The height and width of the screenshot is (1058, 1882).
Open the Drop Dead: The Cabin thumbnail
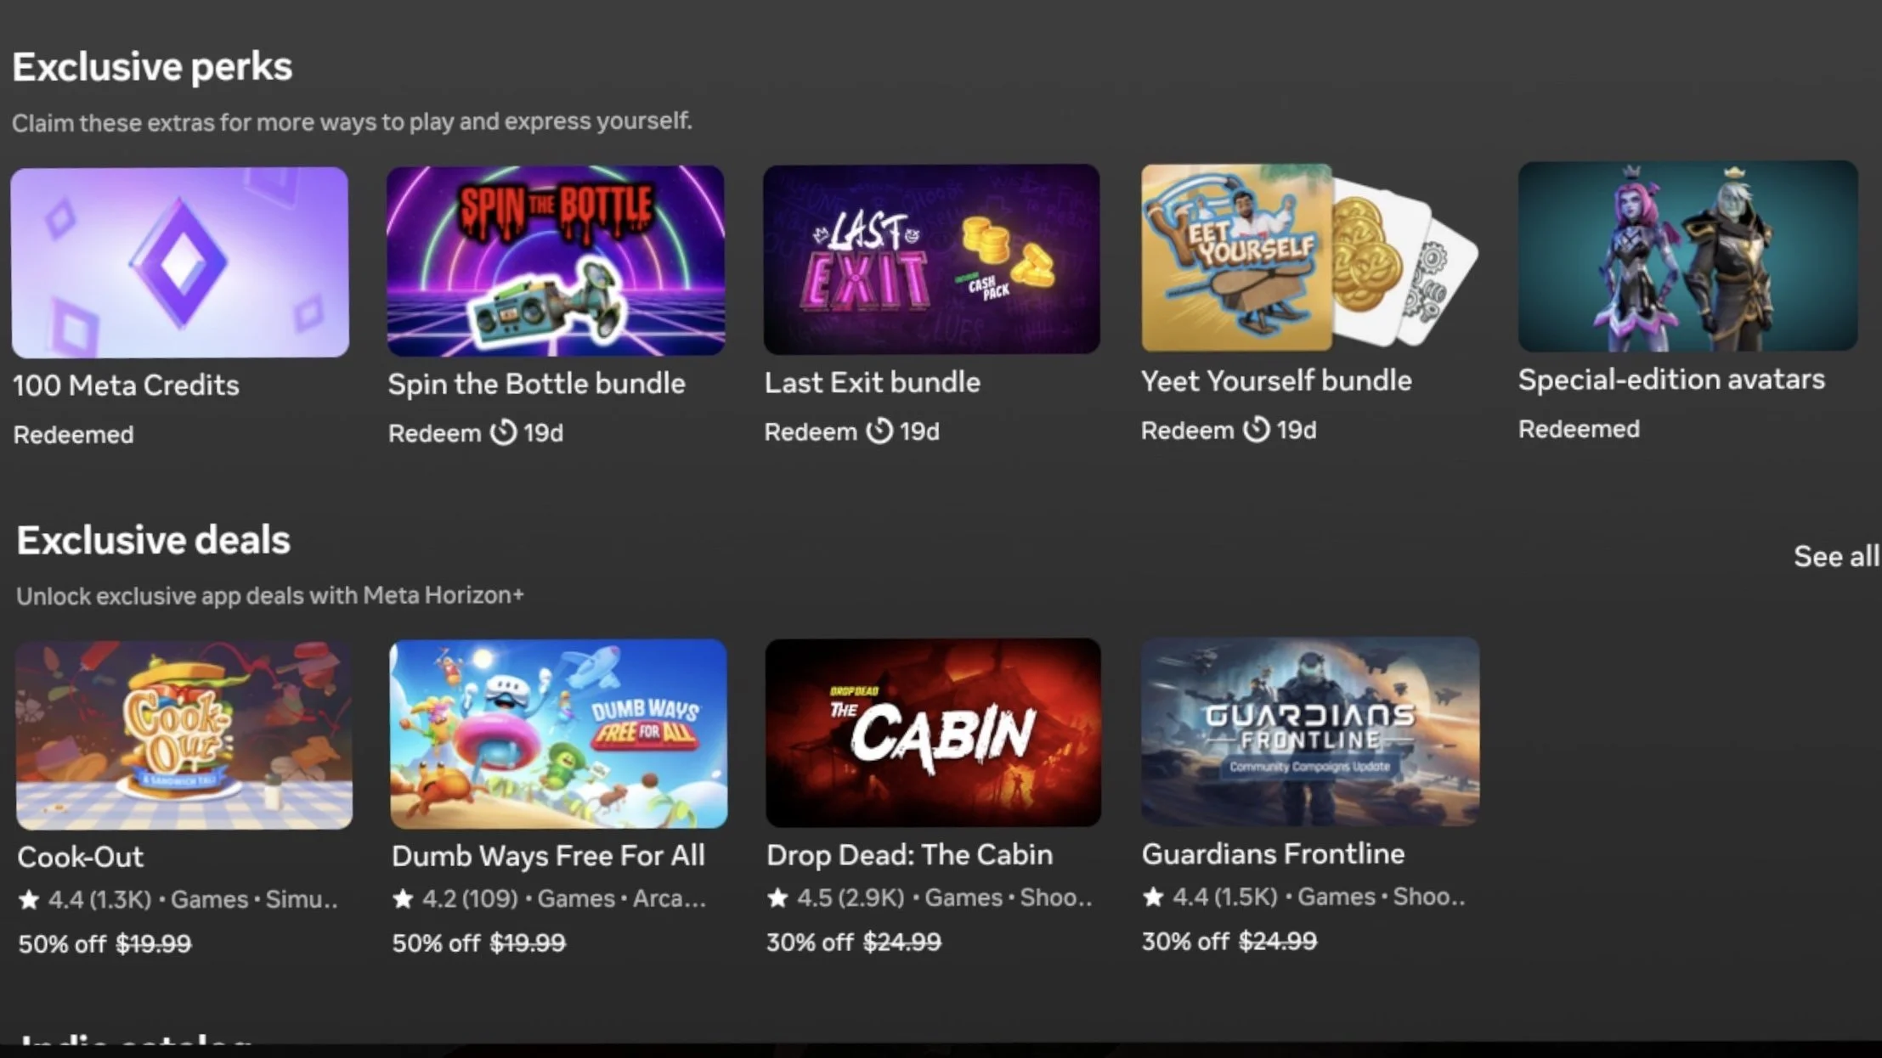[x=933, y=732]
